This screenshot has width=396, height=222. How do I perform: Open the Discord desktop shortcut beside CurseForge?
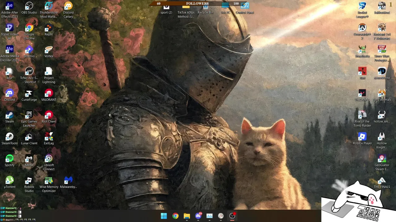(10, 95)
